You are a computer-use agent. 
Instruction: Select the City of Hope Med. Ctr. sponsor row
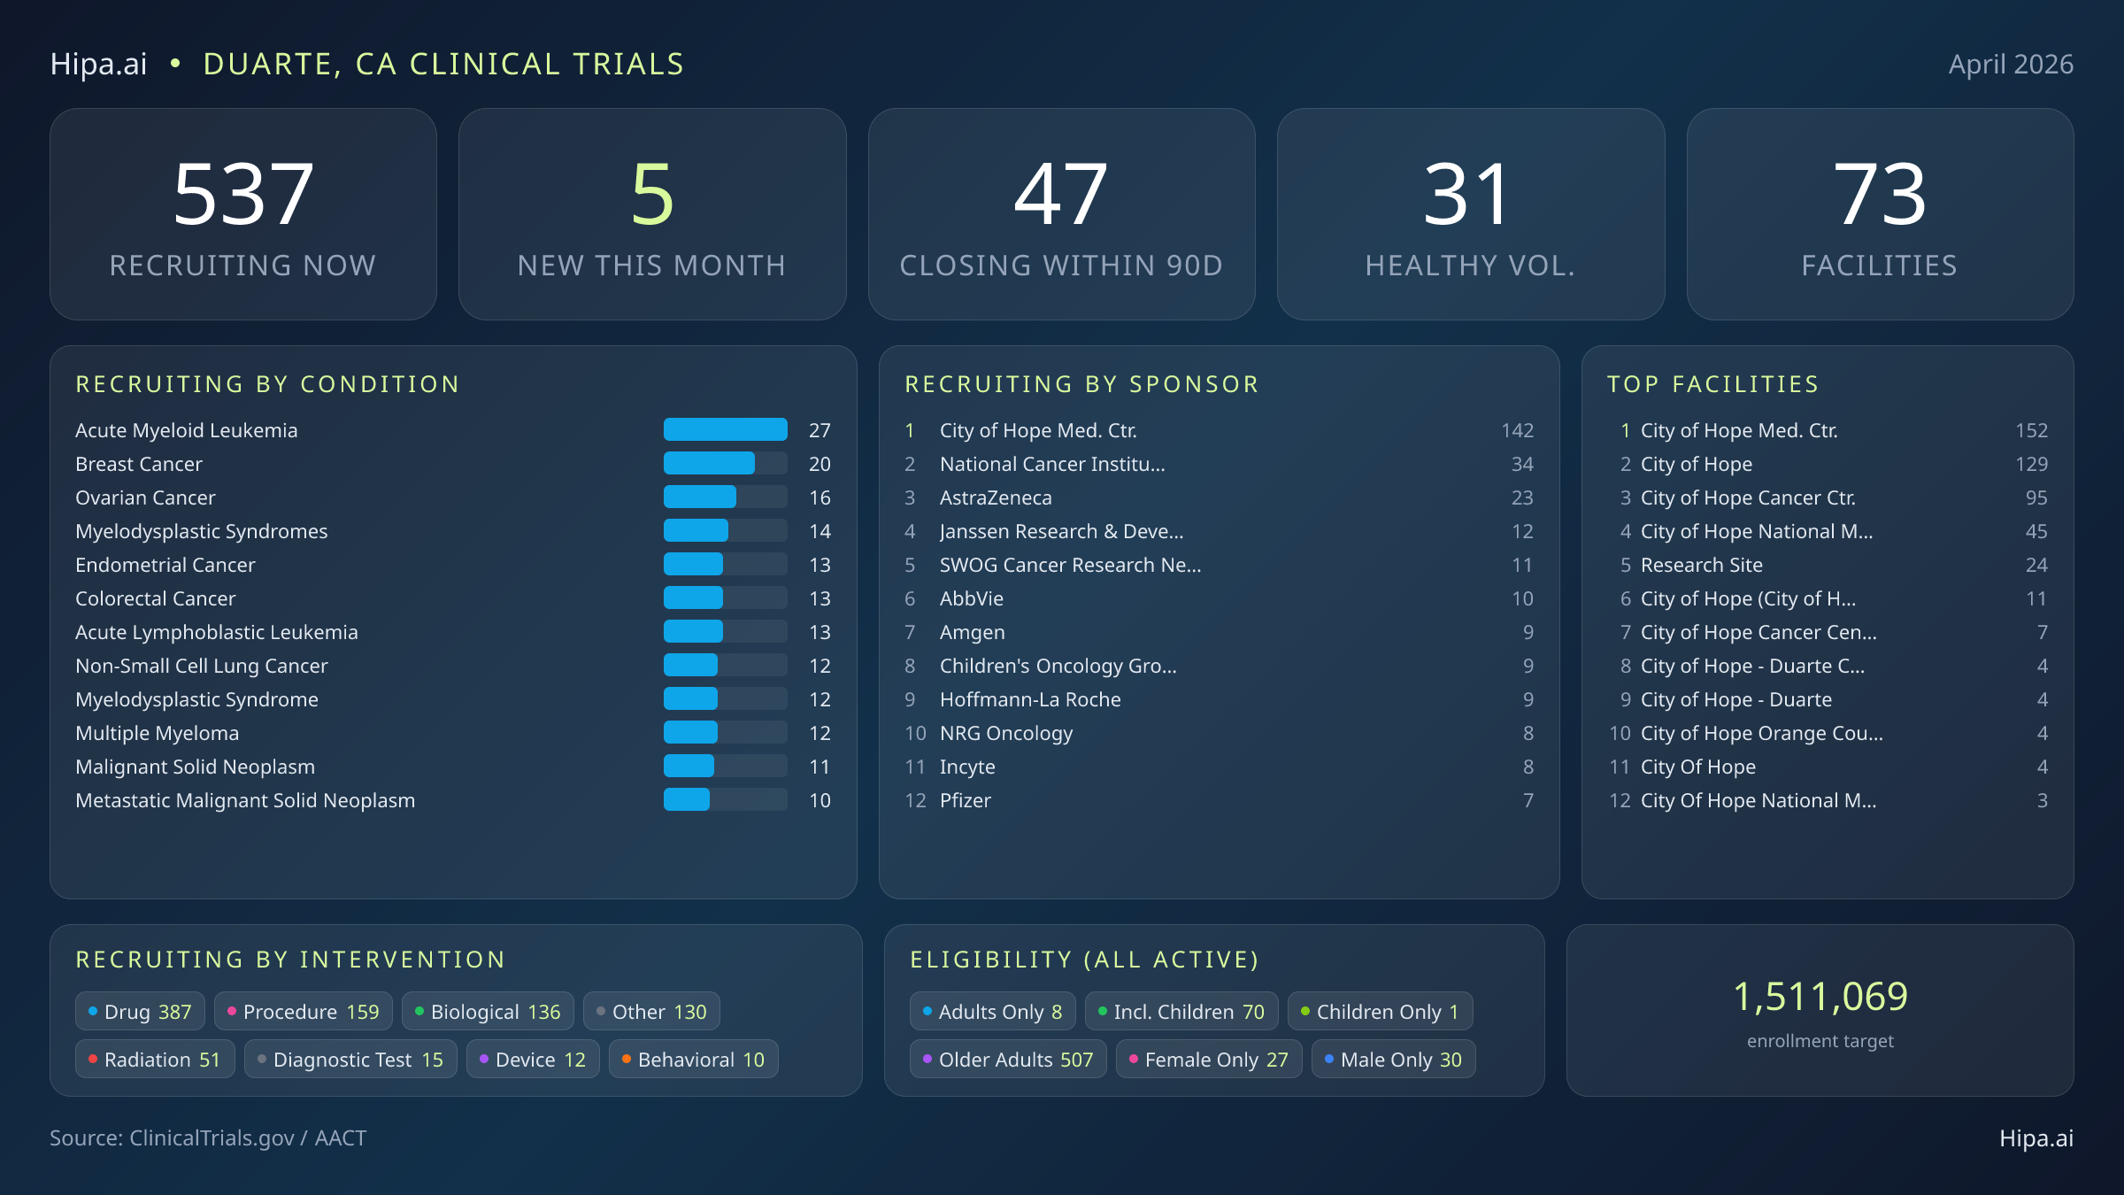tap(1219, 429)
